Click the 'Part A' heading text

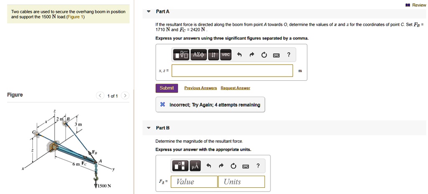point(163,12)
